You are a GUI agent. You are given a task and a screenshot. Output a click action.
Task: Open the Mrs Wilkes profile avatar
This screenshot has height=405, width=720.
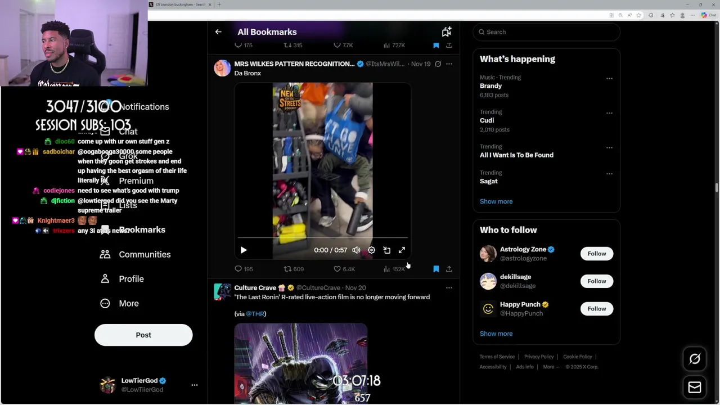tap(222, 68)
